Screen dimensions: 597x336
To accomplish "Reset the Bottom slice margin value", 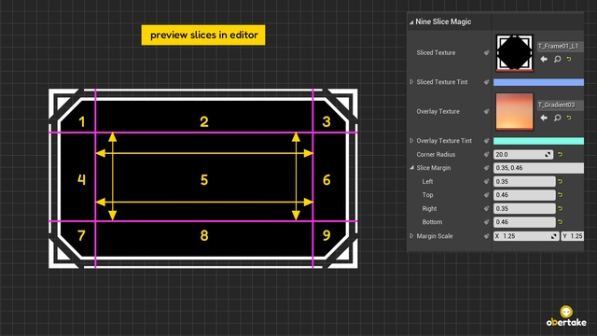I will [560, 222].
